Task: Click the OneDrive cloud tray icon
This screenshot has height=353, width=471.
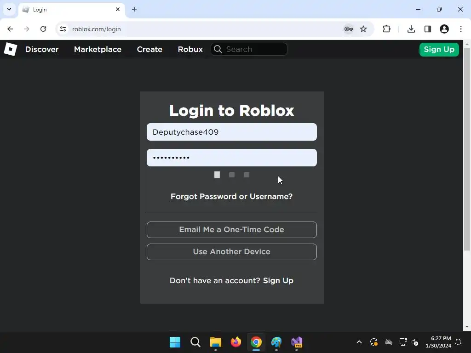Action: (x=389, y=342)
